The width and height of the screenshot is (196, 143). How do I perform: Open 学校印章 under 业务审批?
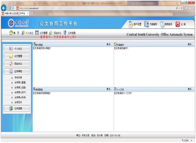(x=18, y=78)
